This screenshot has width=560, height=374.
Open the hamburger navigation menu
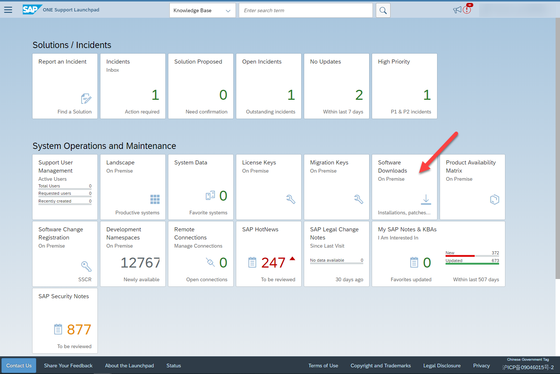click(8, 10)
